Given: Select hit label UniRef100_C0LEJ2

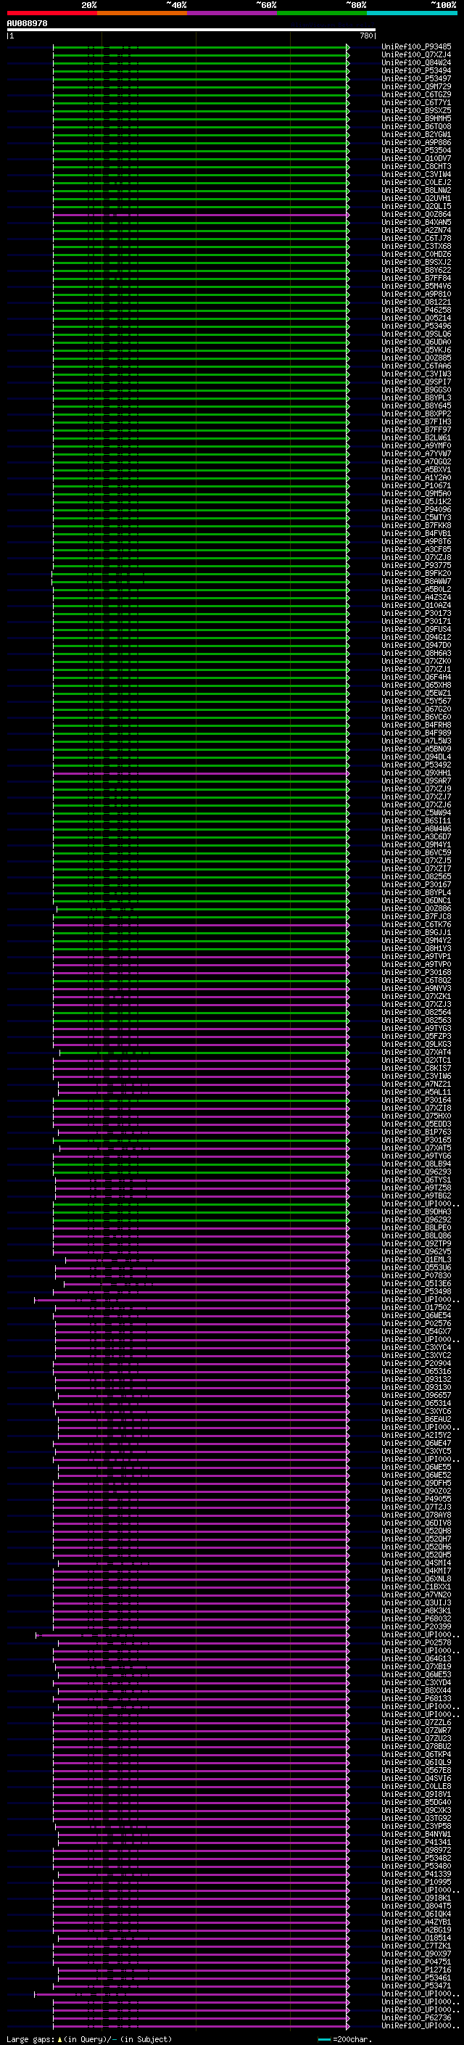Looking at the screenshot, I should point(416,183).
